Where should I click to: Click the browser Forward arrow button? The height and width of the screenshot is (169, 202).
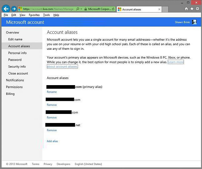[x=14, y=9]
